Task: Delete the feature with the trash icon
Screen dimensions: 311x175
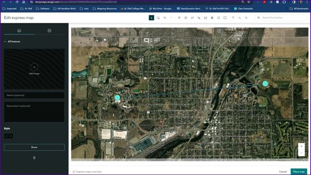Action: (x=34, y=158)
